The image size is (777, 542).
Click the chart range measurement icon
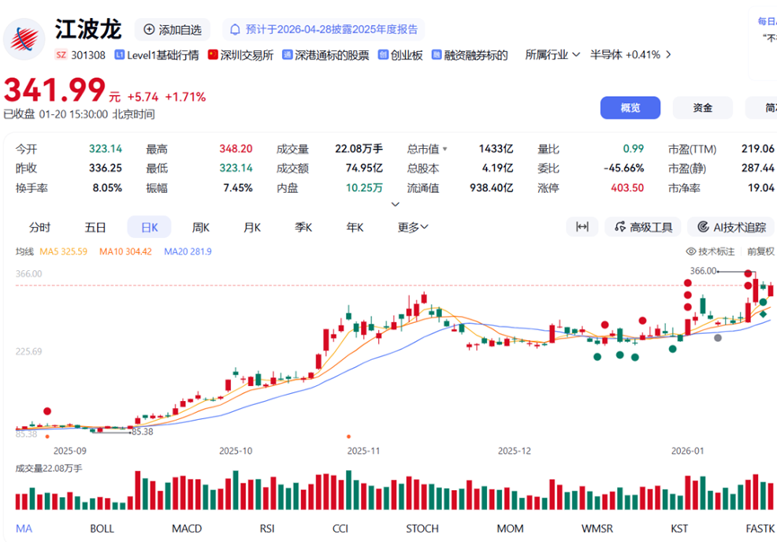point(582,227)
